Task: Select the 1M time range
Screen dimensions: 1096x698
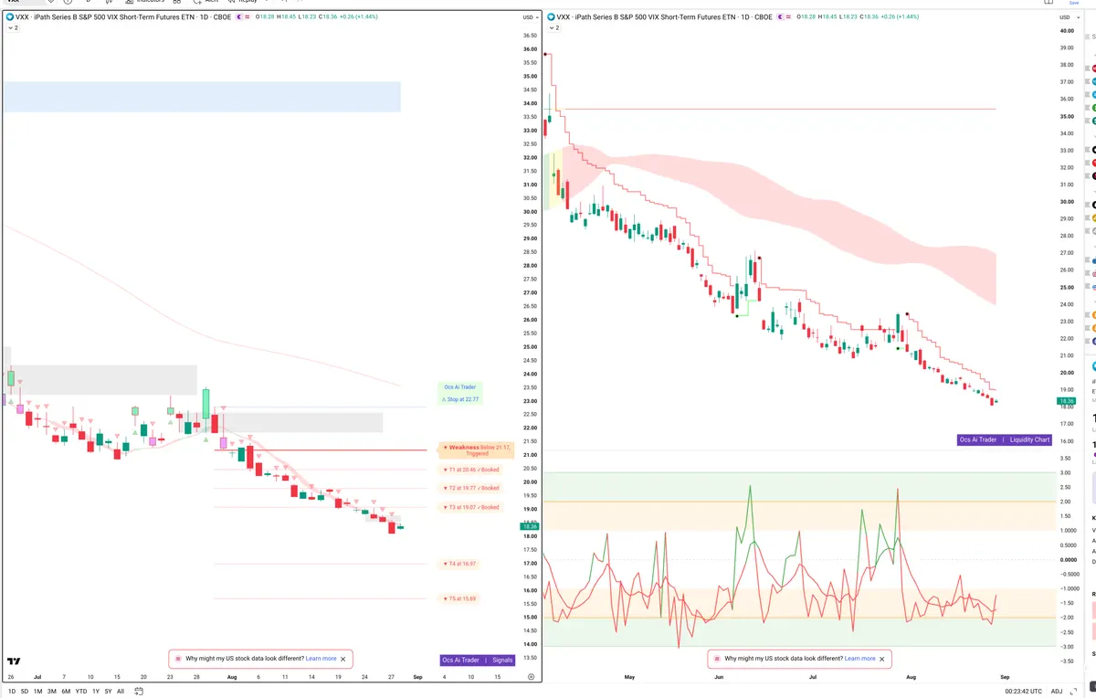Action: [38, 692]
